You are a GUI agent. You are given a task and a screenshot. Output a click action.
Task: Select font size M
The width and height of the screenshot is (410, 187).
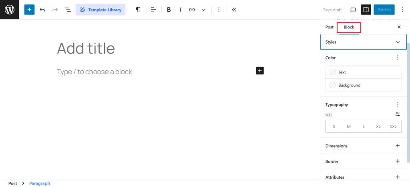pos(349,127)
